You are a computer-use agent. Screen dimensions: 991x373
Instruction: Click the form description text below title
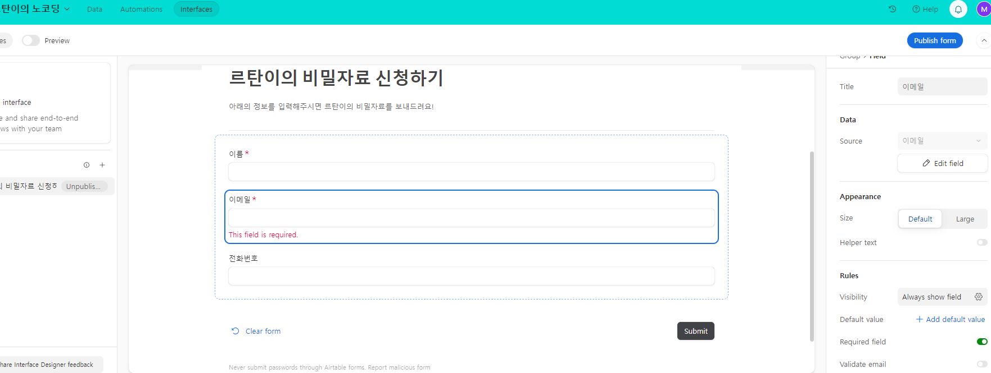click(331, 106)
